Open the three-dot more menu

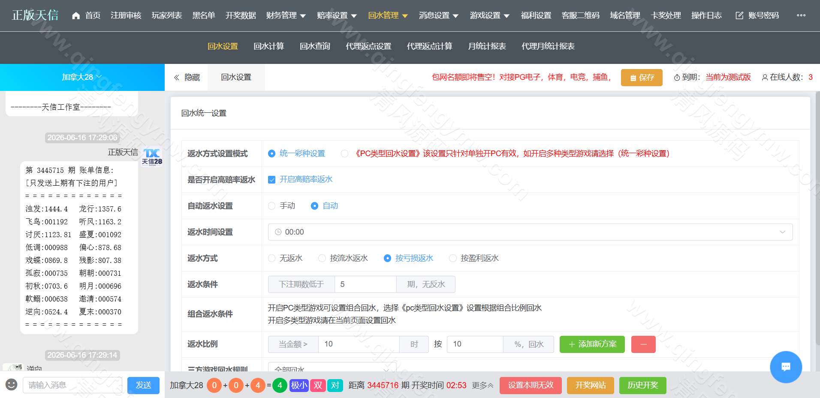801,15
